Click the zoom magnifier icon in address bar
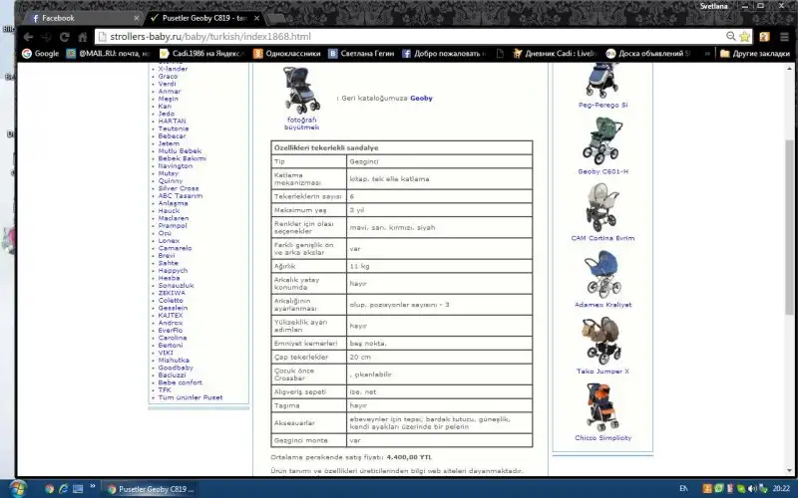 click(731, 36)
